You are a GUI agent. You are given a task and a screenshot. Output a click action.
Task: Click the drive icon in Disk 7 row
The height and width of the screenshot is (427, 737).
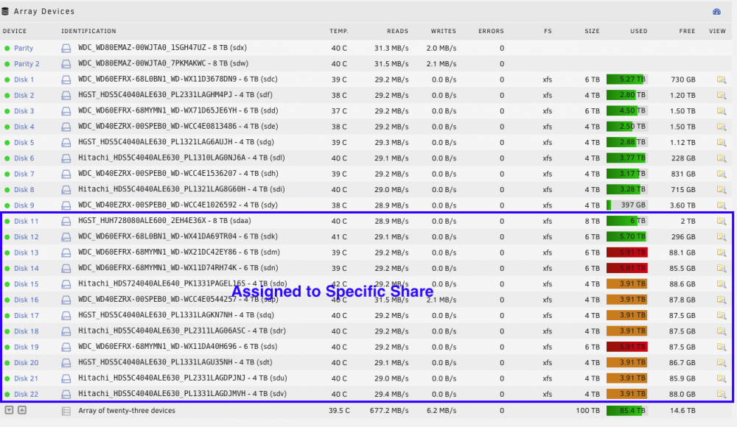66,174
